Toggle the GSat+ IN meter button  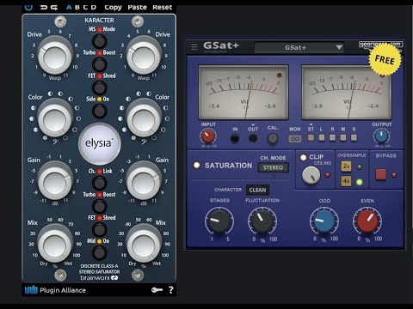[x=235, y=139]
